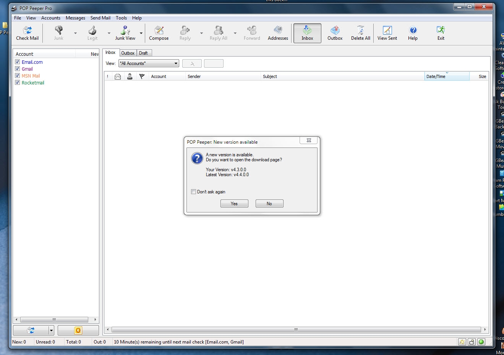The height and width of the screenshot is (355, 504).
Task: Click the Reply toolbar icon
Action: coord(185,33)
